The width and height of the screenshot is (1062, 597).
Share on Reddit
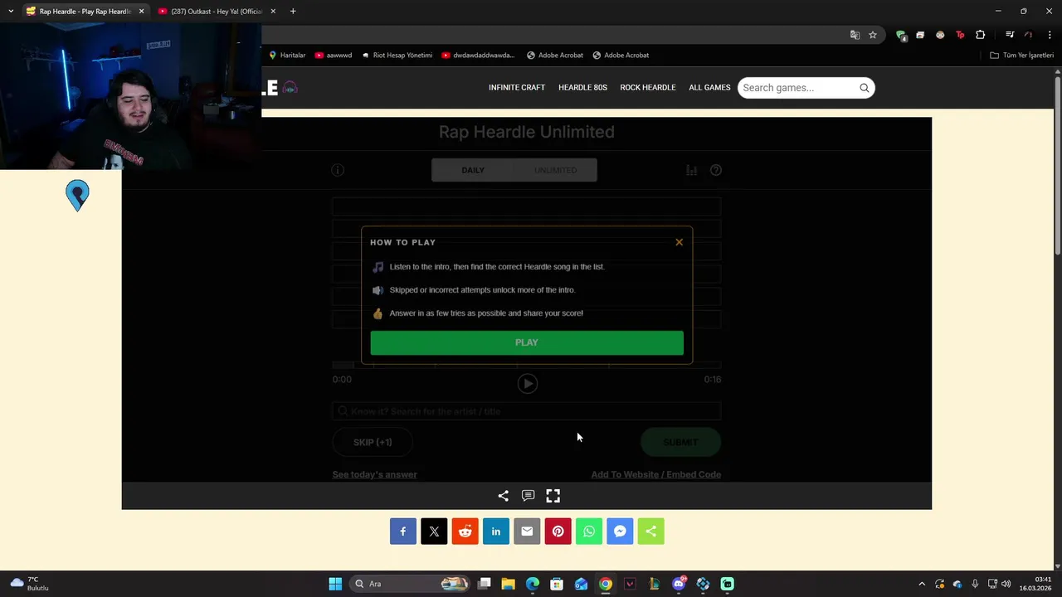coord(465,531)
